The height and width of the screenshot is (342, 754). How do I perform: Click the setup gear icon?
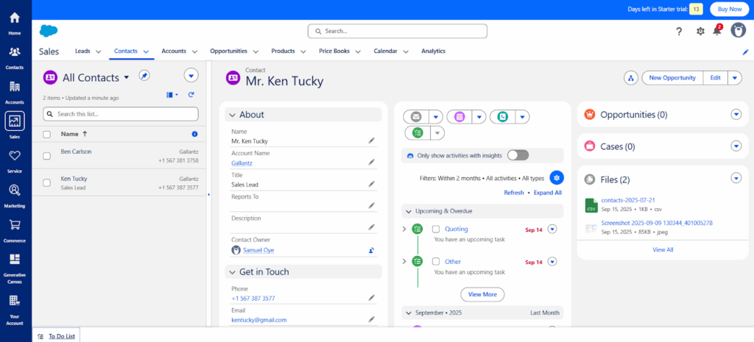(700, 31)
